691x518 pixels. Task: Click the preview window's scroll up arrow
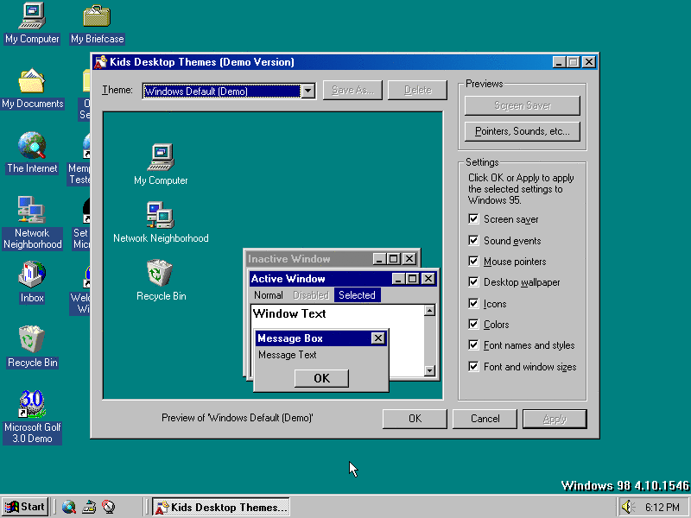click(429, 311)
